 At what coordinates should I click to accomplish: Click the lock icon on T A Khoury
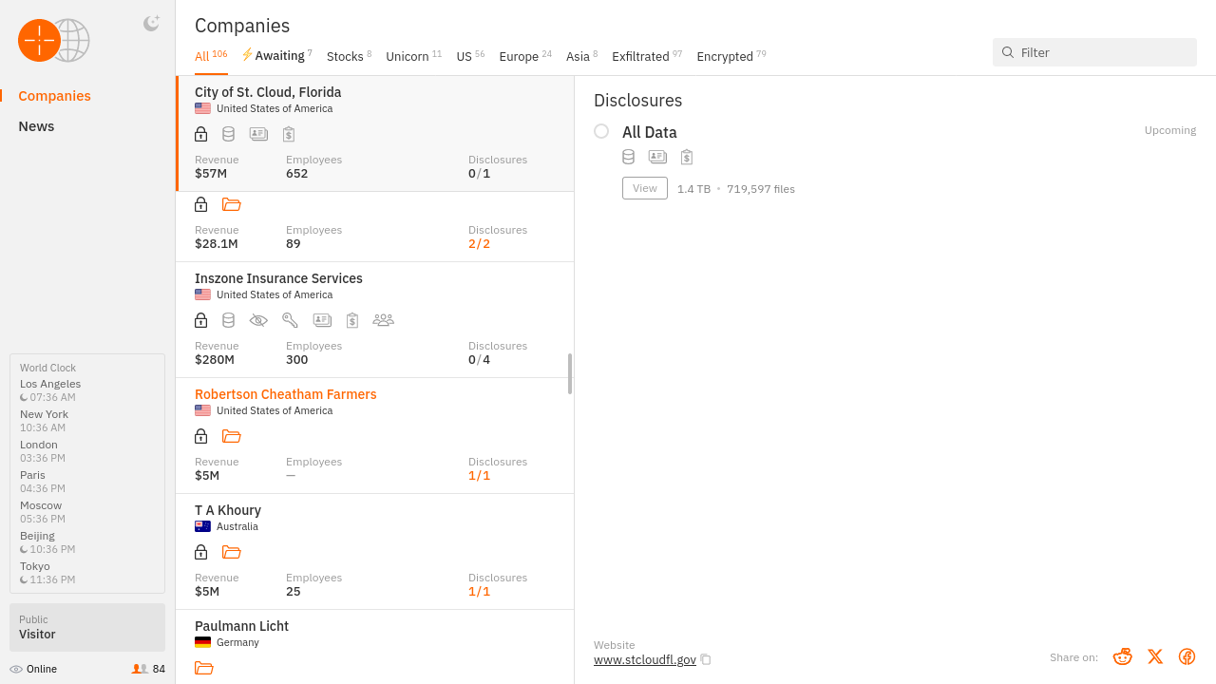click(x=200, y=552)
